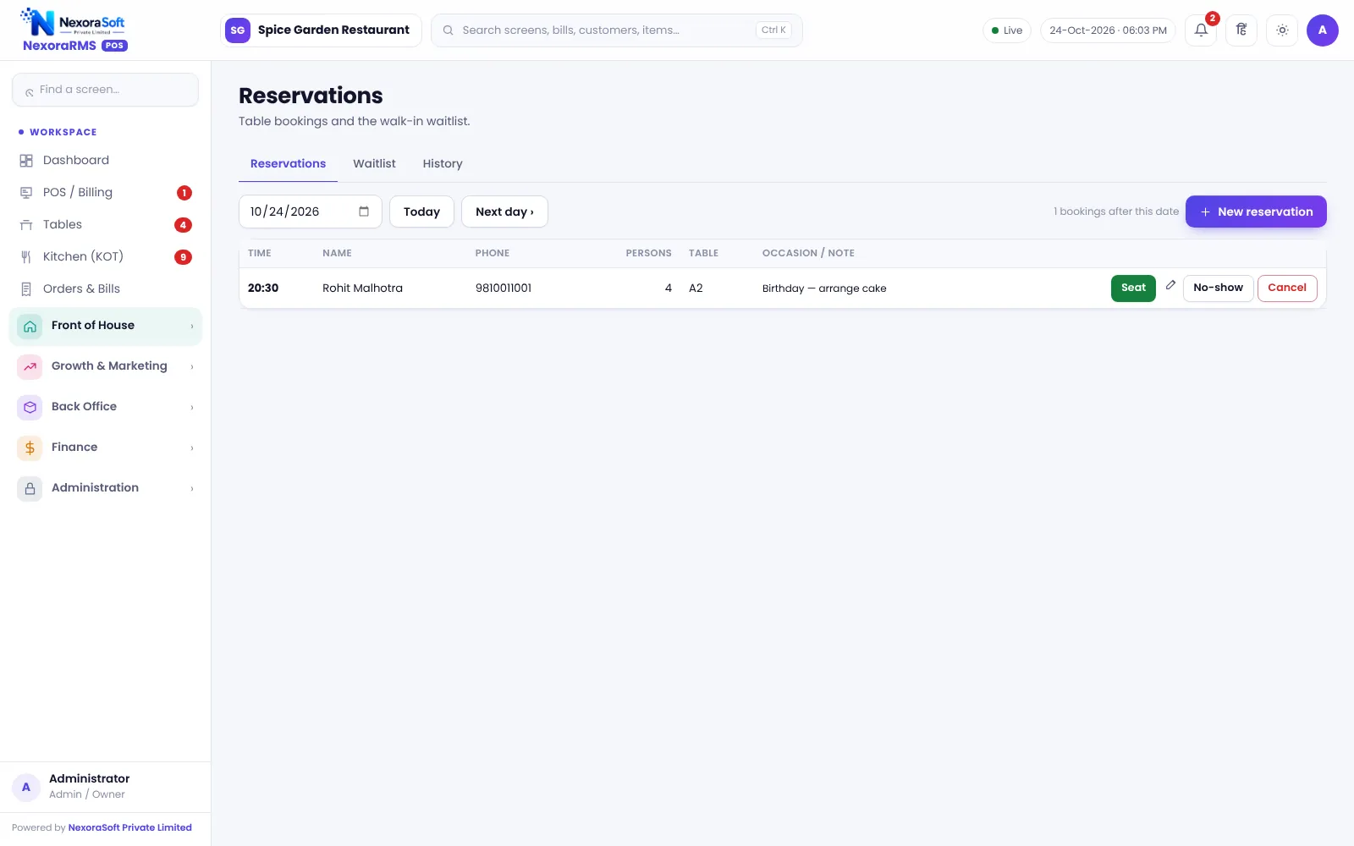Open calendar picker in date field
Viewport: 1354px width, 846px height.
(364, 211)
